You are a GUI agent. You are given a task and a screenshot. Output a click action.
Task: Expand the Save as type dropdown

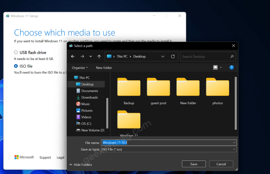tap(234, 149)
